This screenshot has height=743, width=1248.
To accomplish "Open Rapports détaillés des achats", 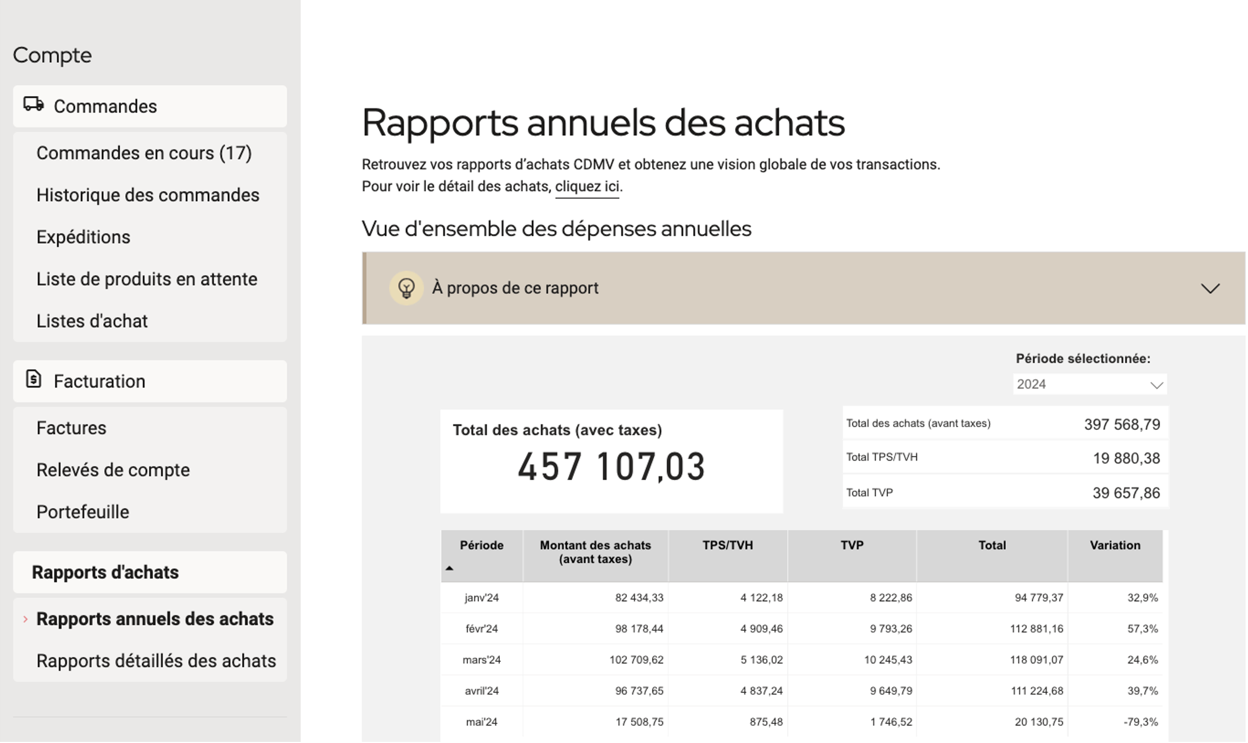I will click(156, 661).
